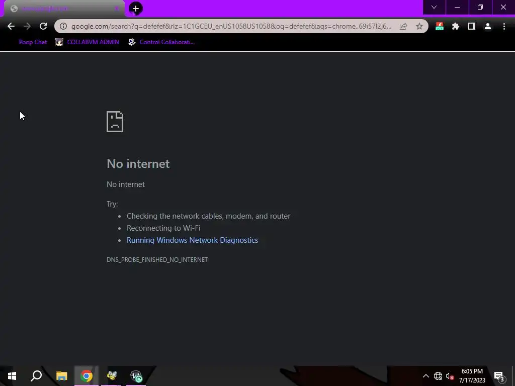This screenshot has height=386, width=515.
Task: Open the notification center with 3 alerts
Action: pos(499,376)
